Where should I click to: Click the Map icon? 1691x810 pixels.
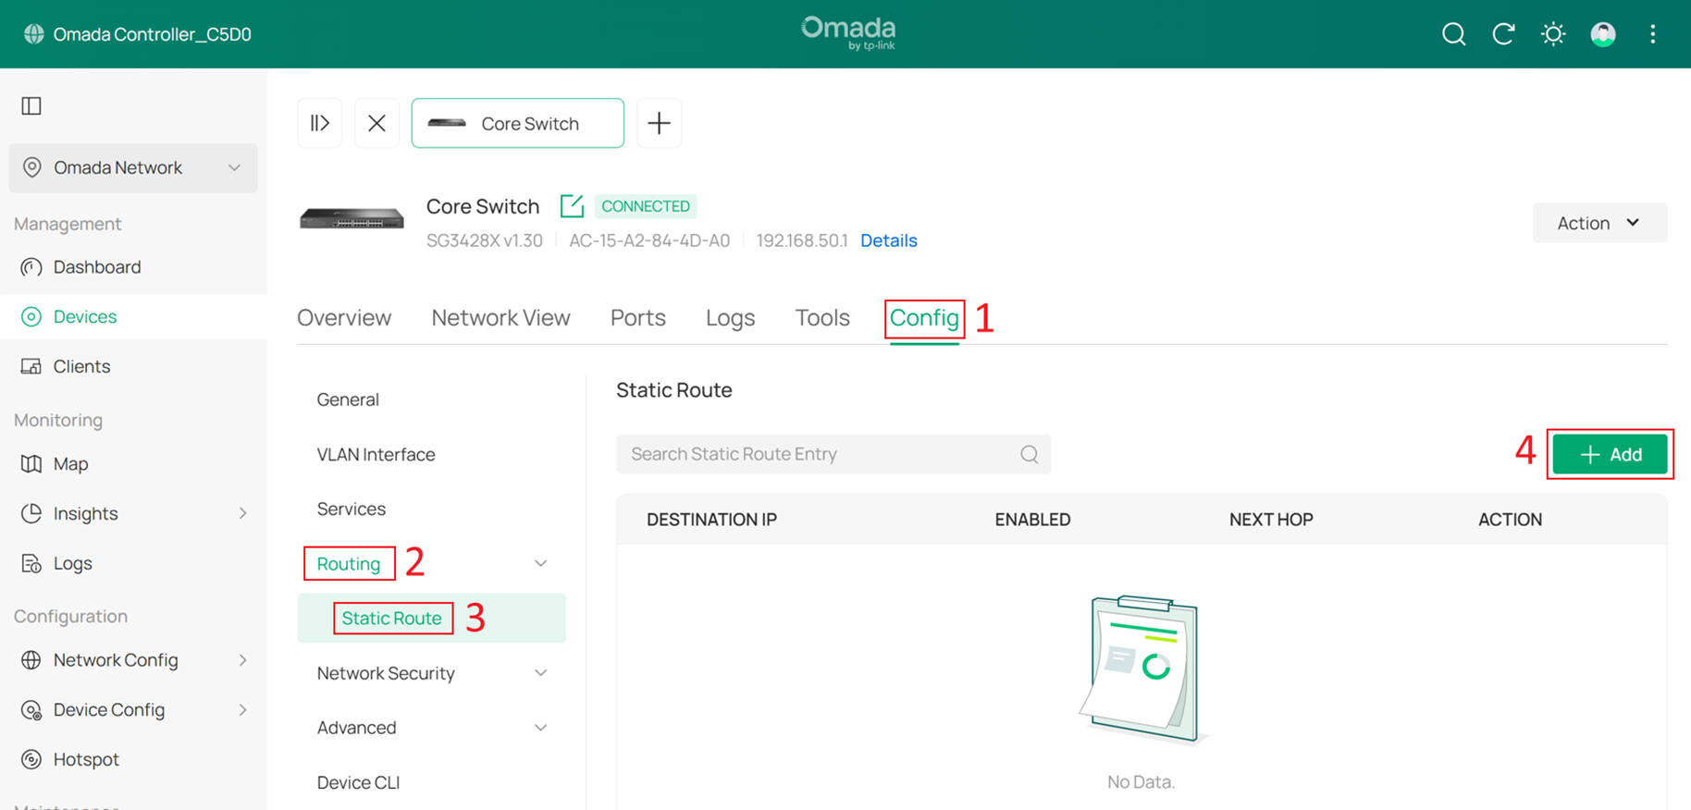pos(31,464)
